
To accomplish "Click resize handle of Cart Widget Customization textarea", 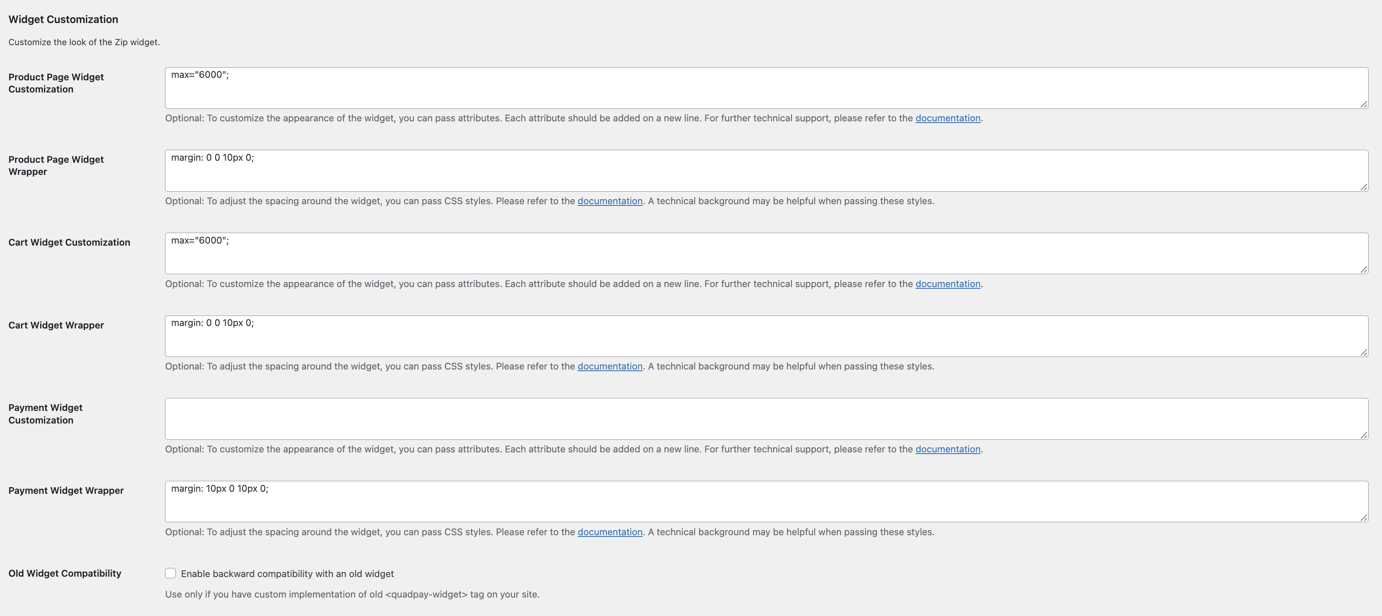I will pos(1364,269).
